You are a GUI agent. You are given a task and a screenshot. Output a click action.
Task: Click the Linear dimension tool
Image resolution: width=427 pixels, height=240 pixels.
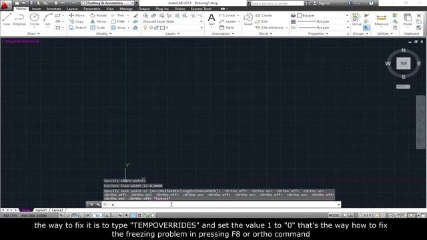[228, 15]
